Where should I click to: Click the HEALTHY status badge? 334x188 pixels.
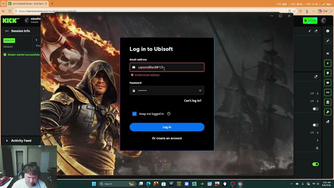[x=9, y=40]
